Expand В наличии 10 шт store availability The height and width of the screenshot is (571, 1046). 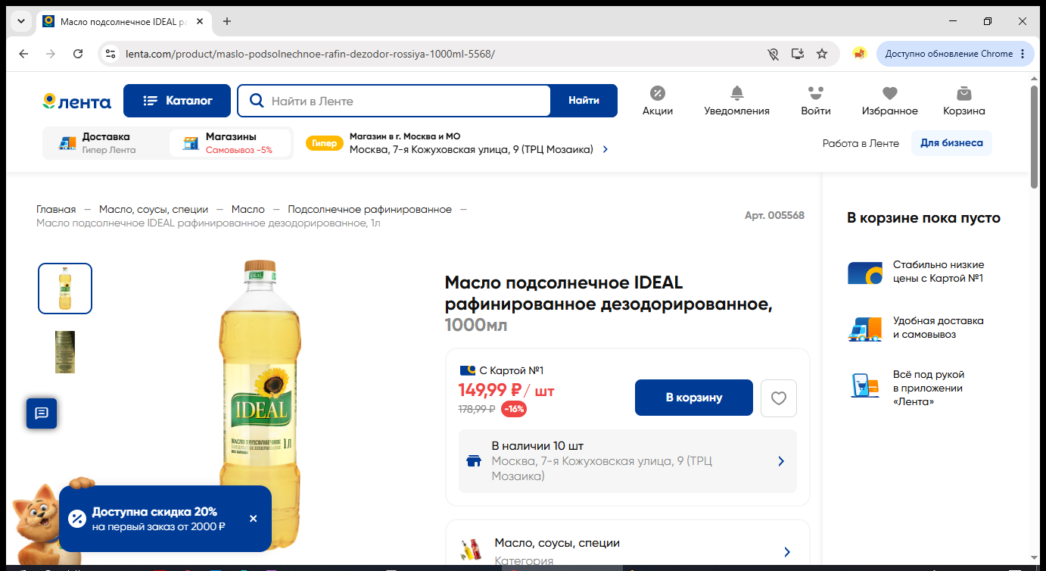coord(627,461)
